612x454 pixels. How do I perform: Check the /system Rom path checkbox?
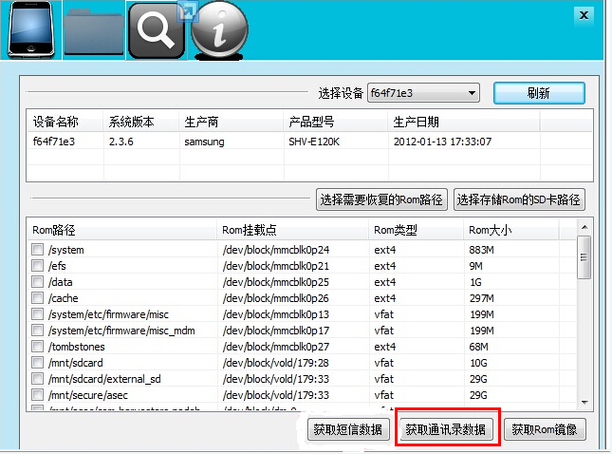(38, 250)
